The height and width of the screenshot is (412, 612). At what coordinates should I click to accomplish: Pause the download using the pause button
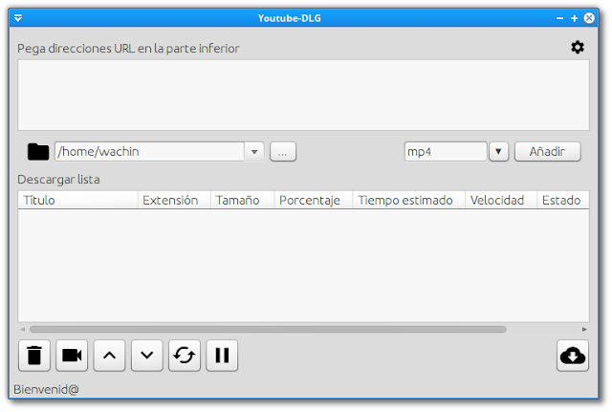222,356
